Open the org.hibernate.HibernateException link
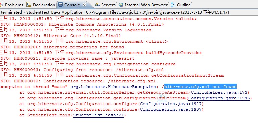The width and height of the screenshot is (258, 124). [x=113, y=87]
